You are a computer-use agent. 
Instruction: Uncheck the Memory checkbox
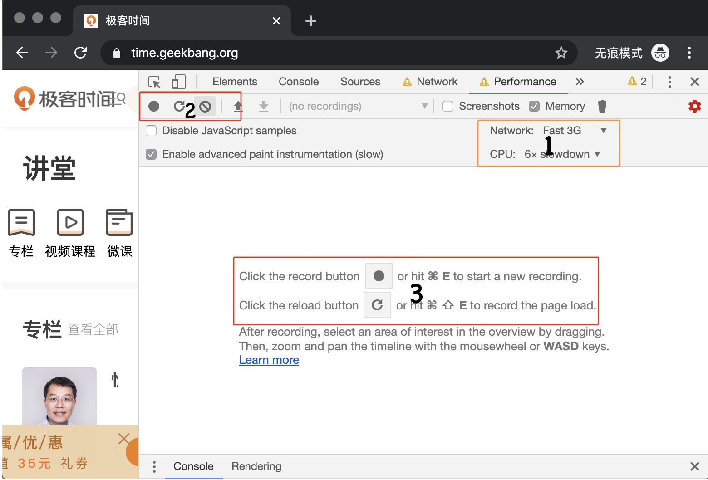point(534,106)
